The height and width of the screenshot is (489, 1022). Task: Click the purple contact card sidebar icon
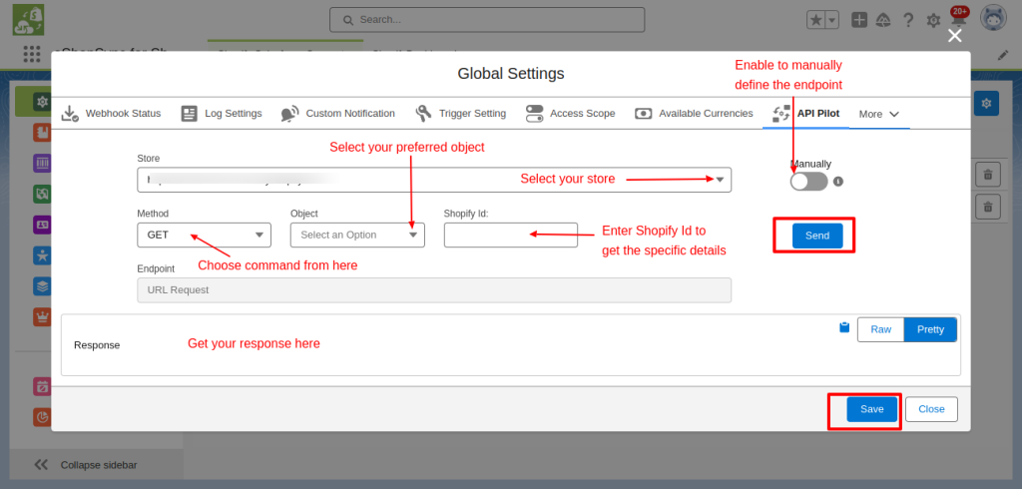click(x=42, y=225)
